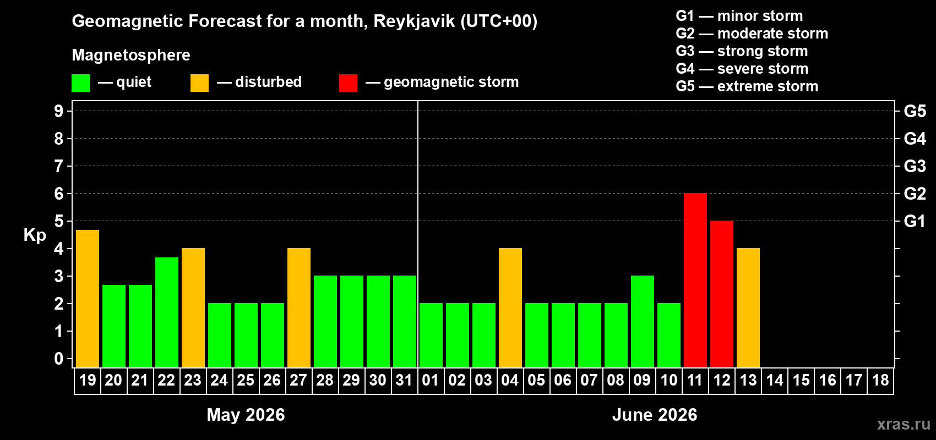Click the date label 14 on axis
This screenshot has height=440, width=936.
(x=775, y=381)
